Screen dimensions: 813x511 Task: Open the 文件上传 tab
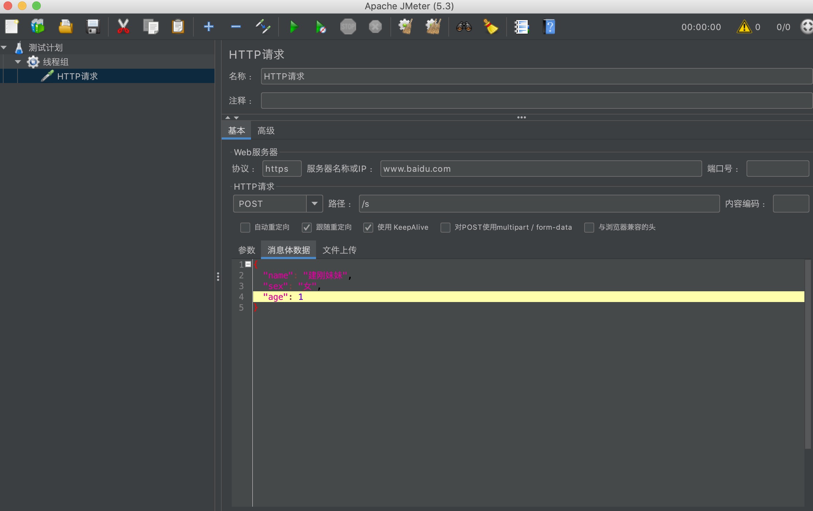pos(339,250)
